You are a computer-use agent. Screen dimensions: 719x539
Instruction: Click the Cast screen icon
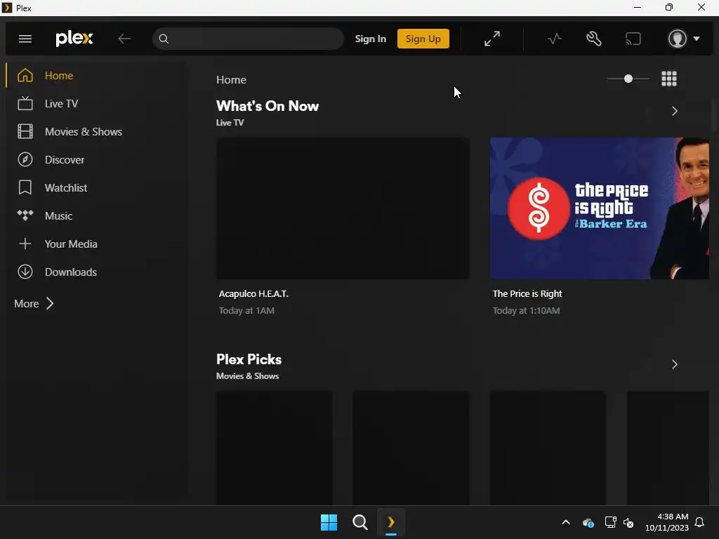click(633, 39)
